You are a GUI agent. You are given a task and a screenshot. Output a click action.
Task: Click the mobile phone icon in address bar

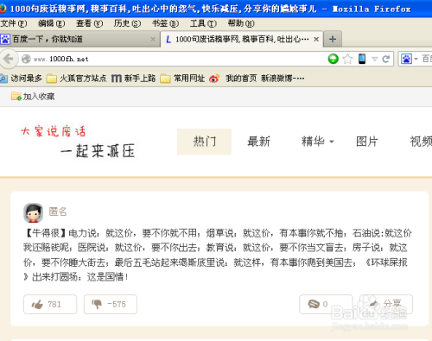pyautogui.click(x=362, y=59)
